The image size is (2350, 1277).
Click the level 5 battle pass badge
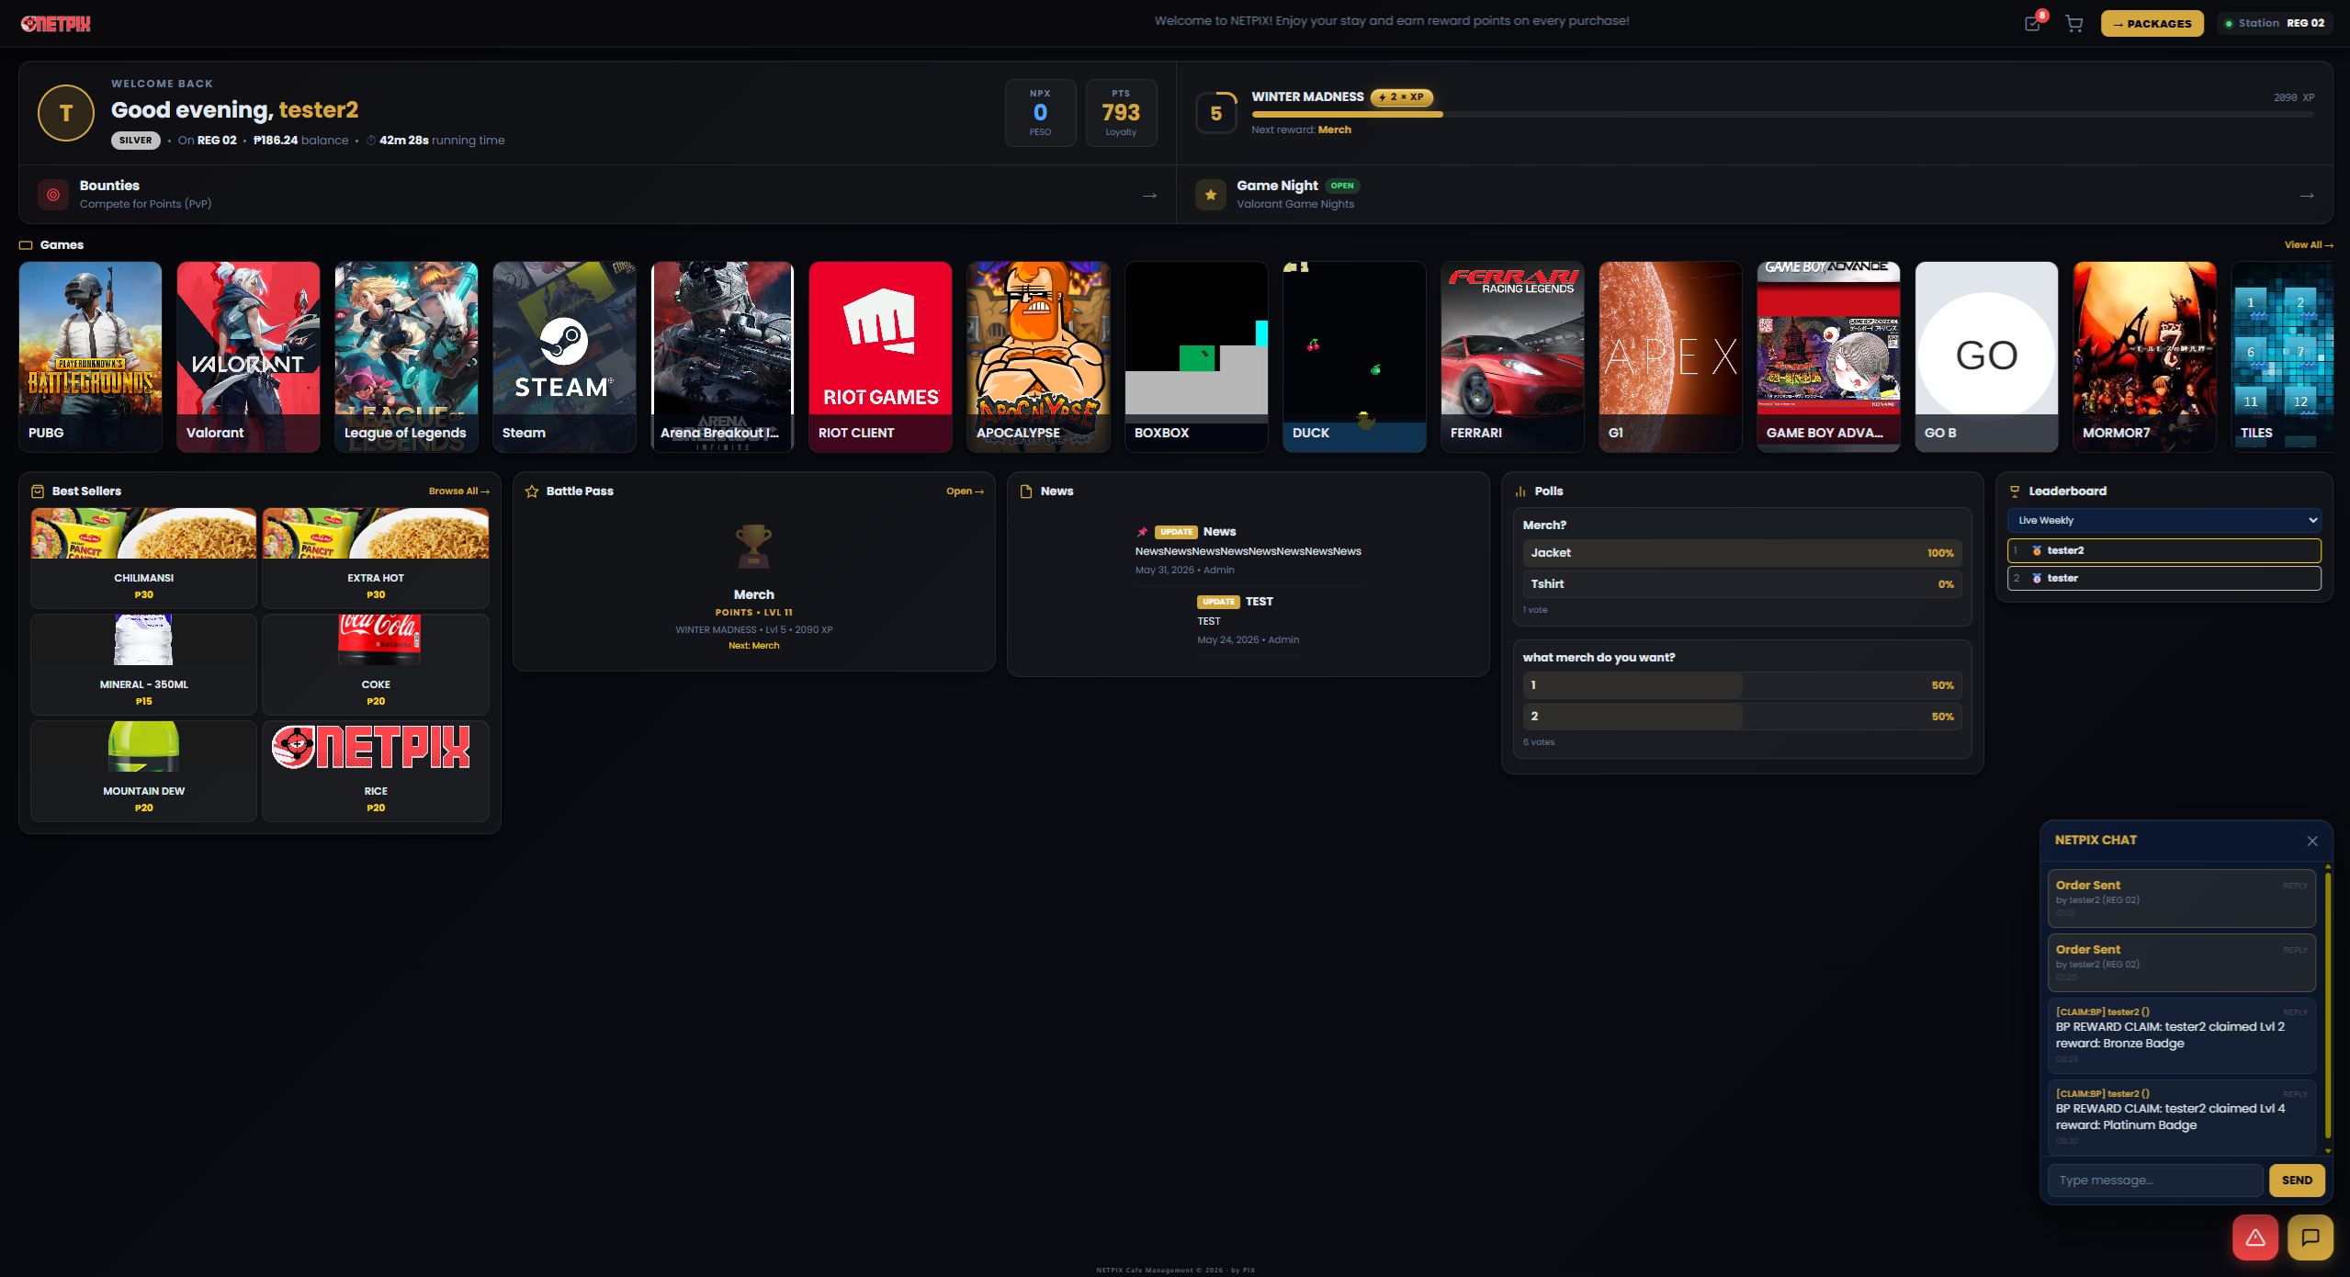(x=1216, y=113)
